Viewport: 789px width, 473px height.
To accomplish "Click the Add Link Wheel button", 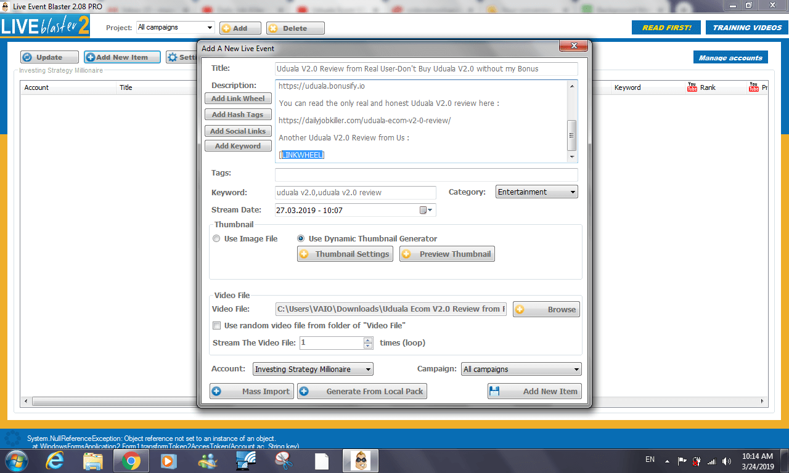I will (x=238, y=99).
